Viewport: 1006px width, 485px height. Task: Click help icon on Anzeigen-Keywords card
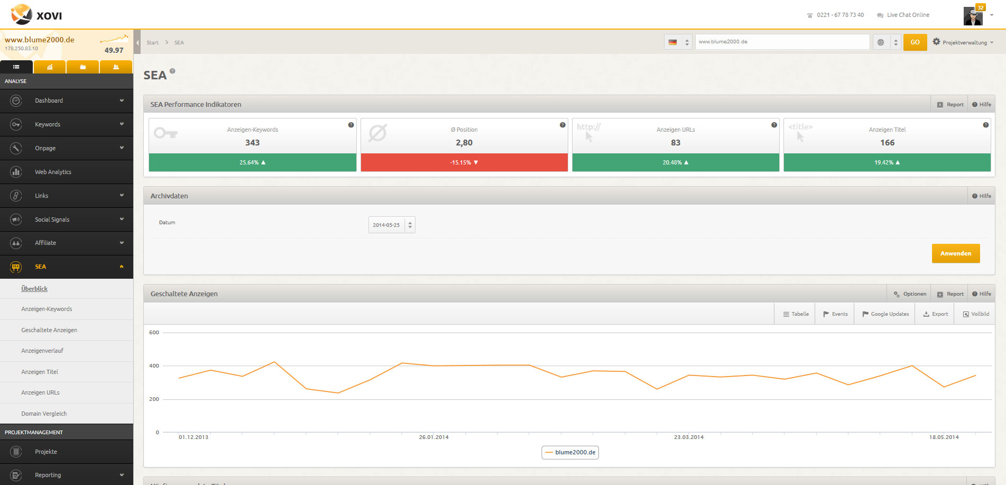(x=351, y=125)
